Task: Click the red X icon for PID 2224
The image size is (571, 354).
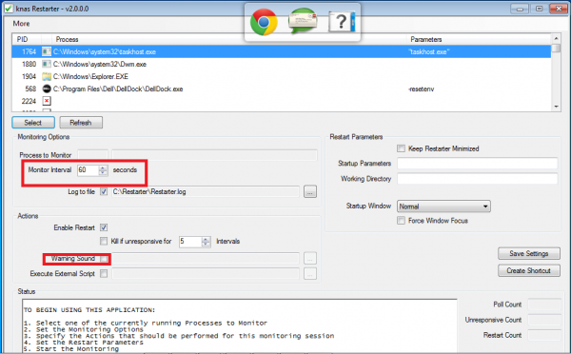Action: [x=47, y=101]
